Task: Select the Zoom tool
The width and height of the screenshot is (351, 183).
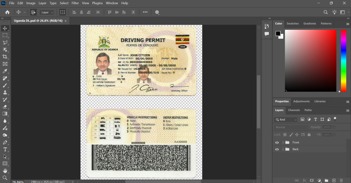Action: tap(5, 178)
